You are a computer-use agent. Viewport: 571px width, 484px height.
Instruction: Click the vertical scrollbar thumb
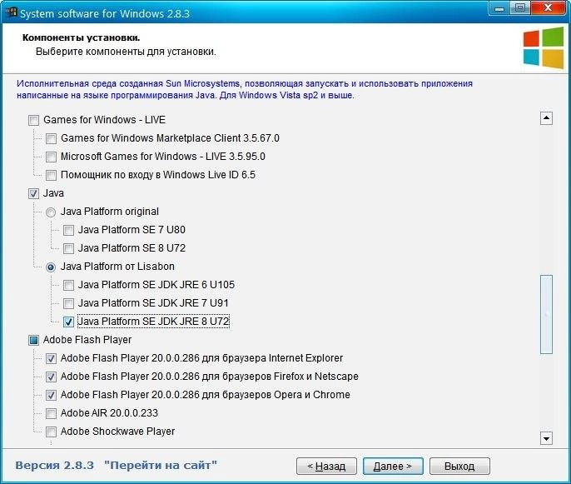coord(546,315)
